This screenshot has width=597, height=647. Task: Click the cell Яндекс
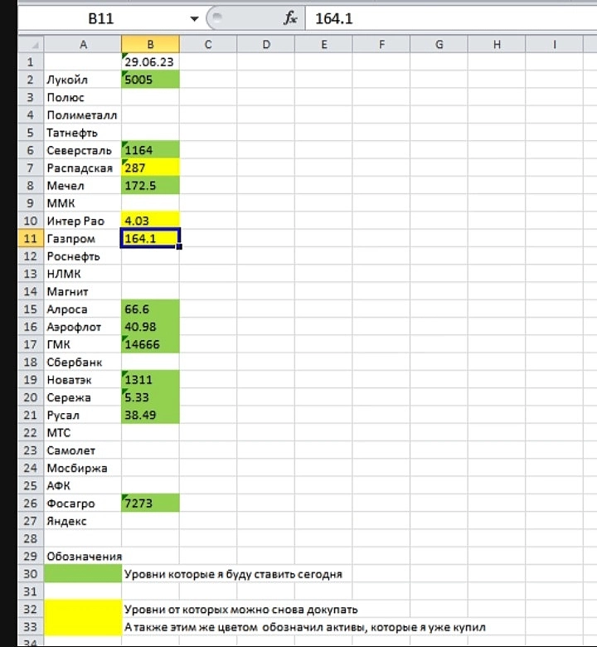(x=83, y=521)
